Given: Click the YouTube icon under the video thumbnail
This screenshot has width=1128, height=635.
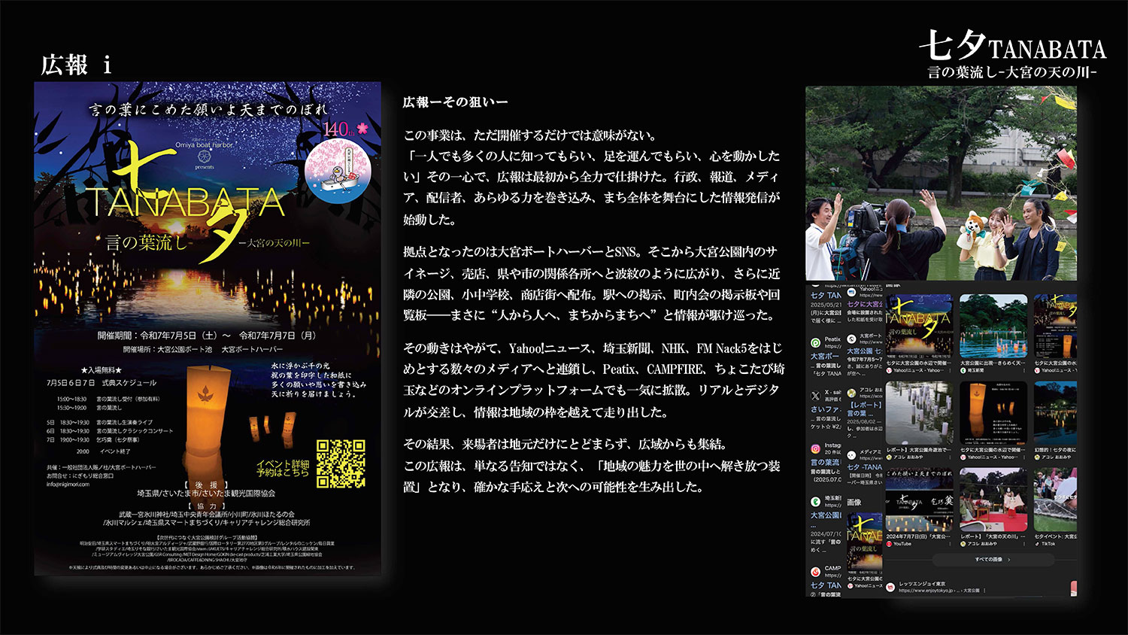Looking at the screenshot, I should [x=889, y=544].
